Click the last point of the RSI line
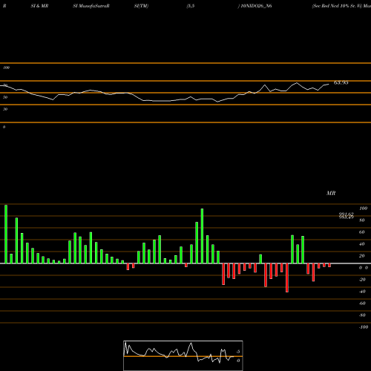 tap(329, 85)
